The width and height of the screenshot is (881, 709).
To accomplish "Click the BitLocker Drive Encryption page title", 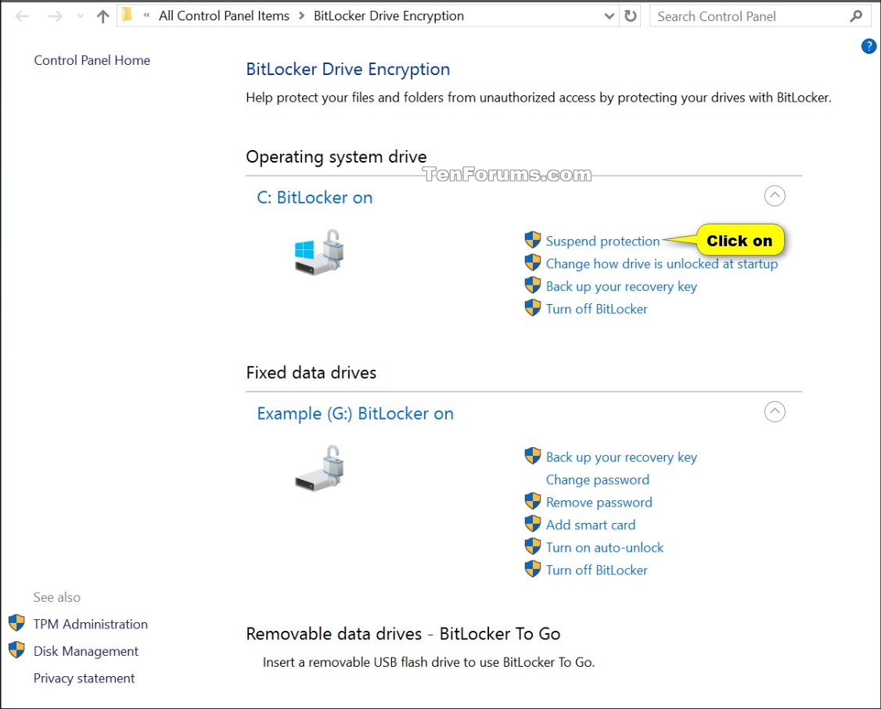I will pos(348,69).
